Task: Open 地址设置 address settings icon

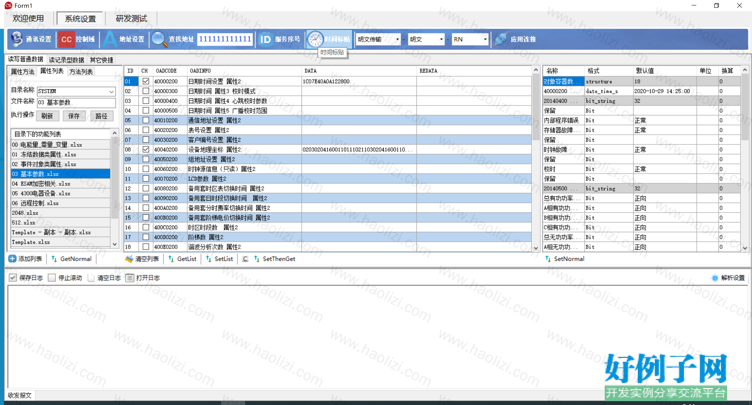Action: [110, 39]
